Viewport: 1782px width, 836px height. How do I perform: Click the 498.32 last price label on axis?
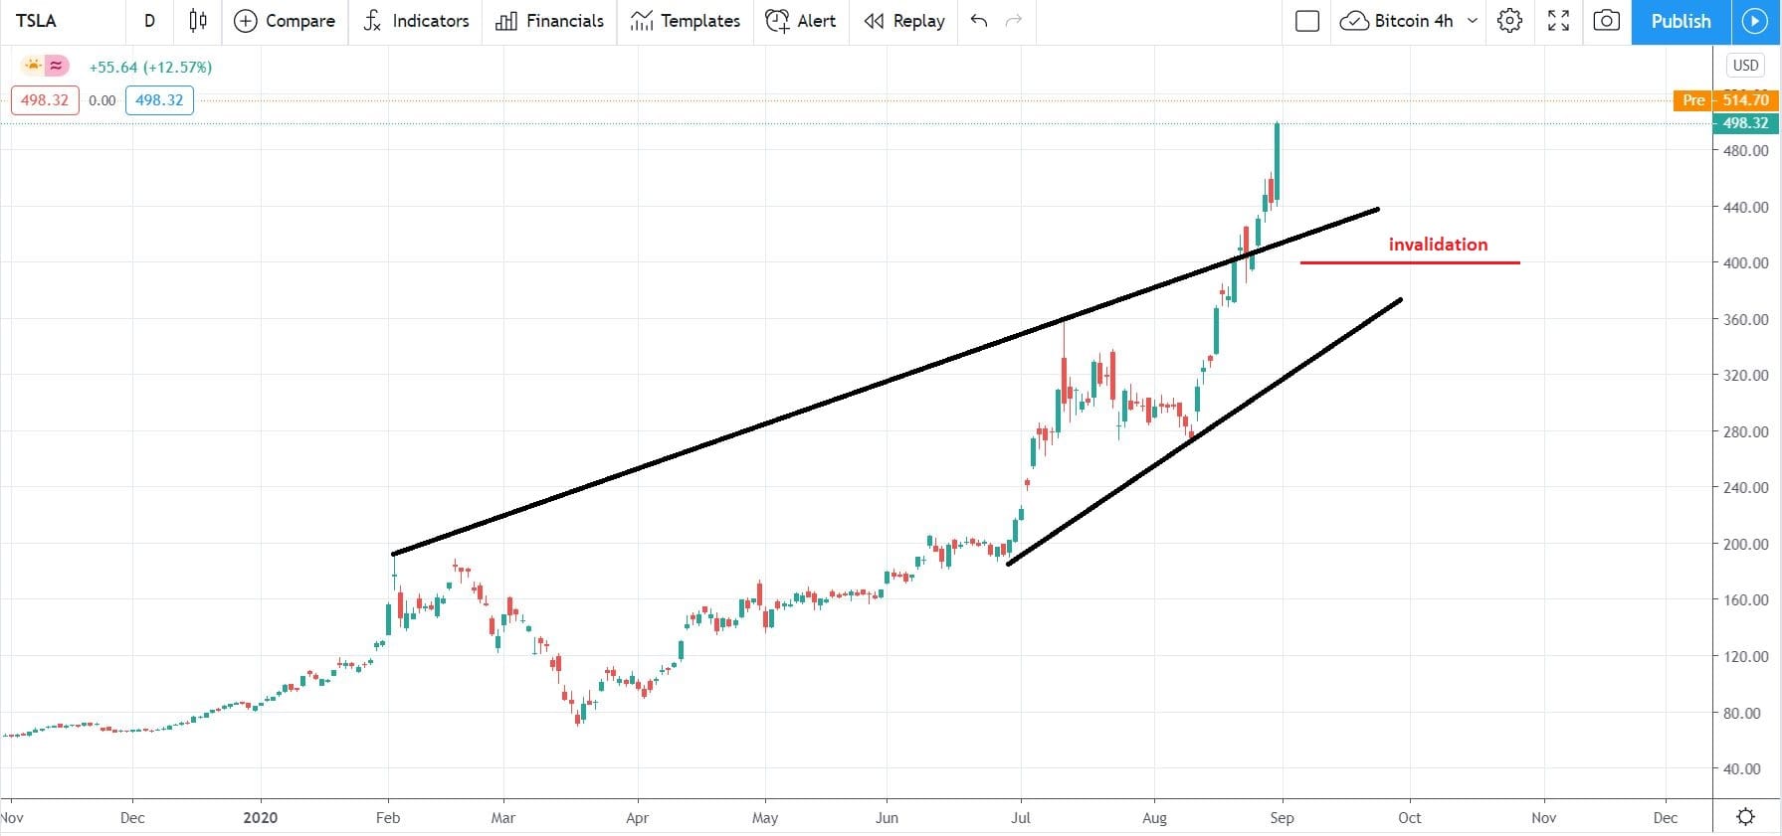pyautogui.click(x=1745, y=123)
